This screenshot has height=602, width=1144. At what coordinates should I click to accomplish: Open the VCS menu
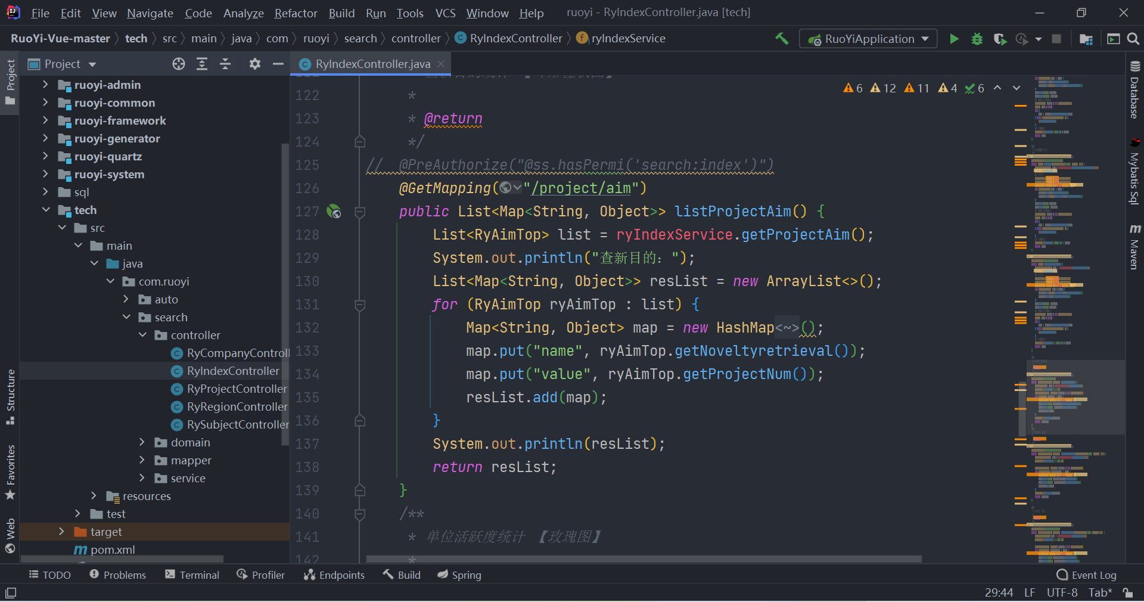pyautogui.click(x=445, y=13)
